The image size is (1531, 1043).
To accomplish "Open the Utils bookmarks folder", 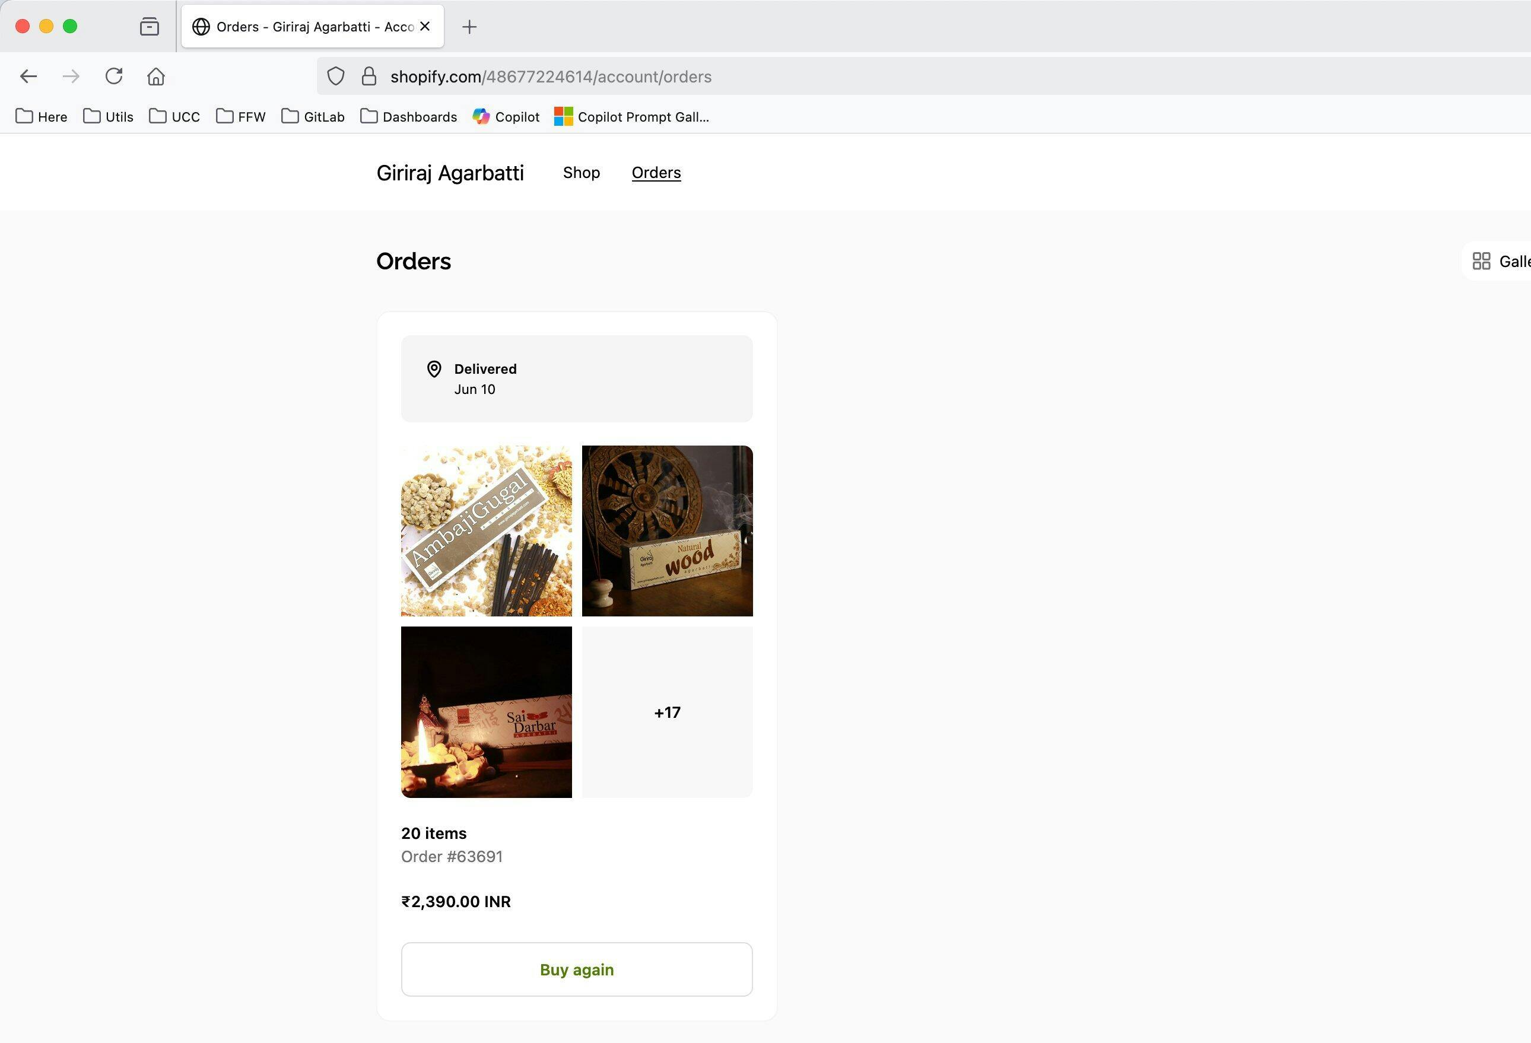I will (109, 116).
